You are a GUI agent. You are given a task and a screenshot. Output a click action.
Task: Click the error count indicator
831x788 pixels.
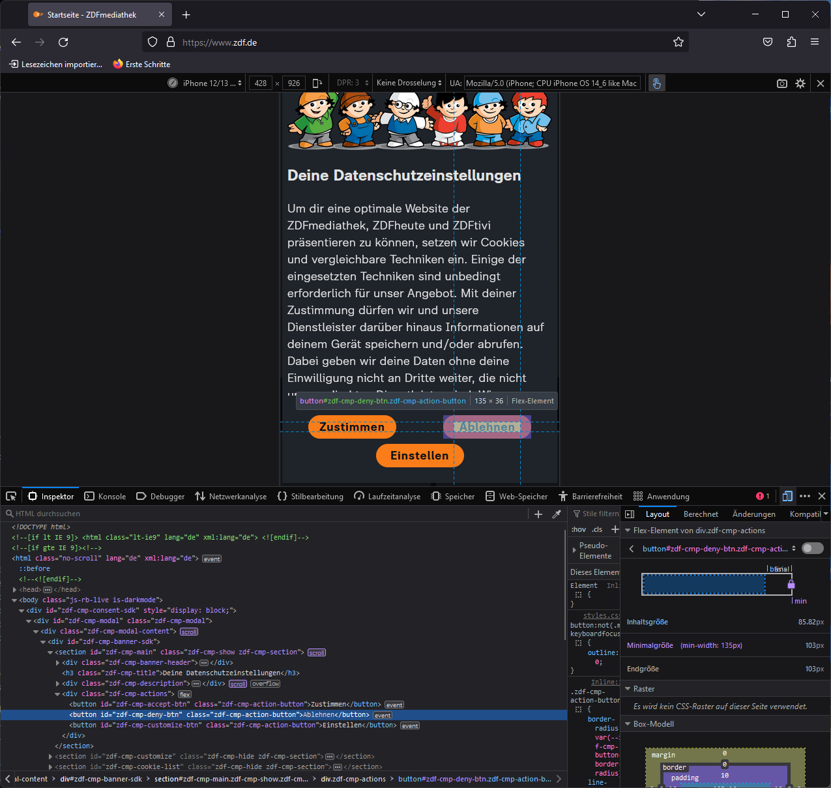pyautogui.click(x=761, y=496)
